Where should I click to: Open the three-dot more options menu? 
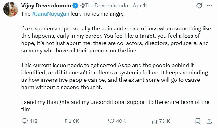(209, 6)
